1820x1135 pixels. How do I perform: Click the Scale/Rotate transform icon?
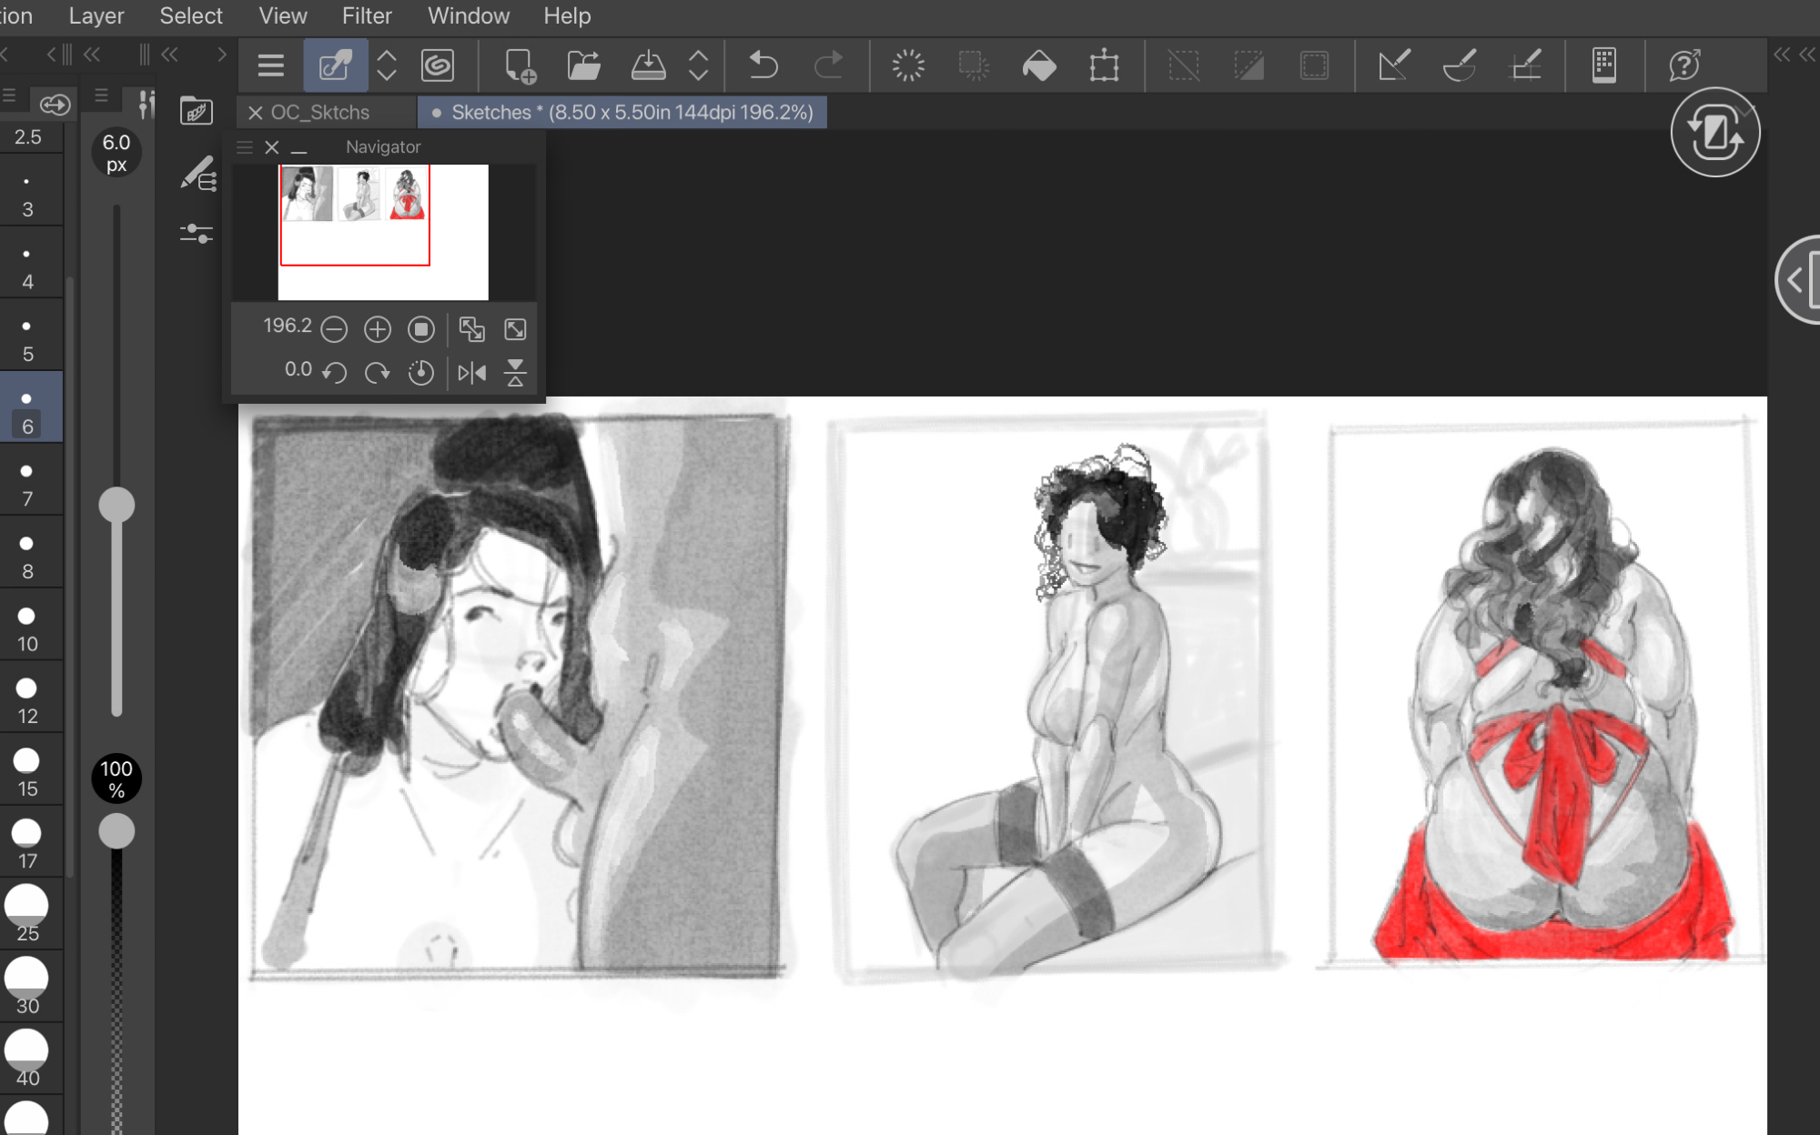(x=1104, y=65)
